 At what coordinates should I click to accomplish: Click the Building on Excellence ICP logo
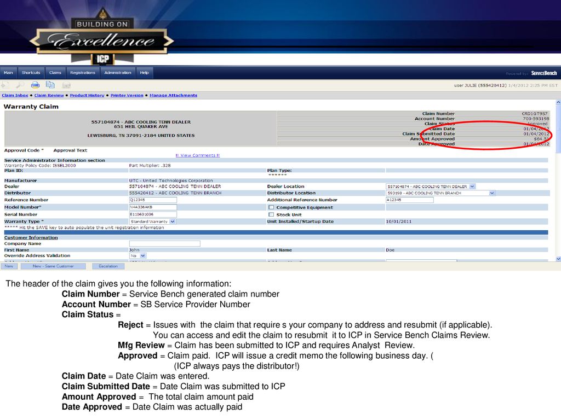pyautogui.click(x=102, y=36)
